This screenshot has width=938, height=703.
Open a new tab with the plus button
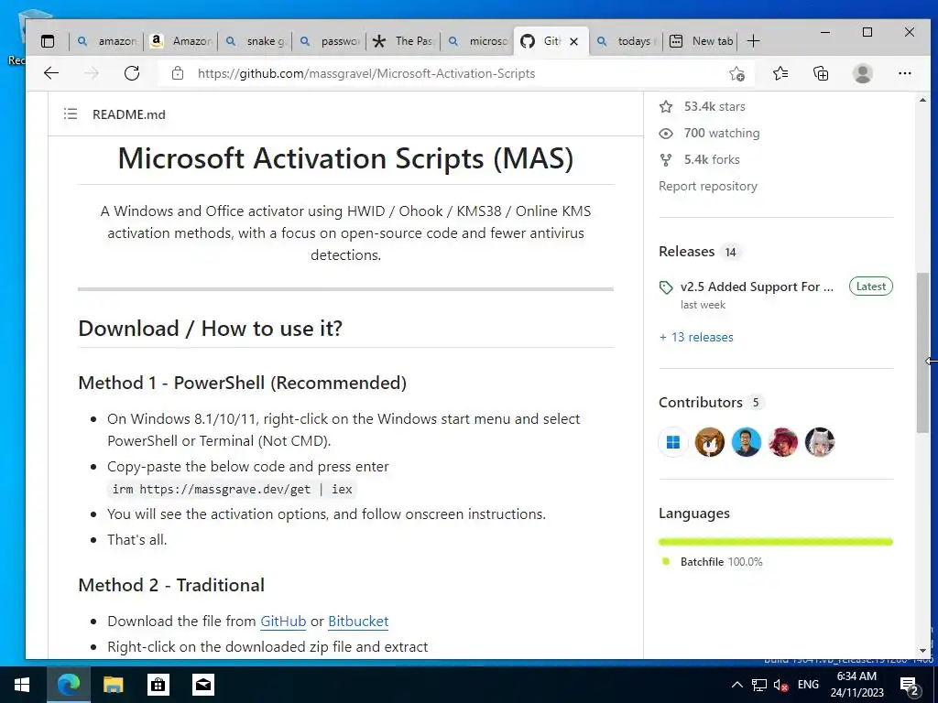coord(754,41)
